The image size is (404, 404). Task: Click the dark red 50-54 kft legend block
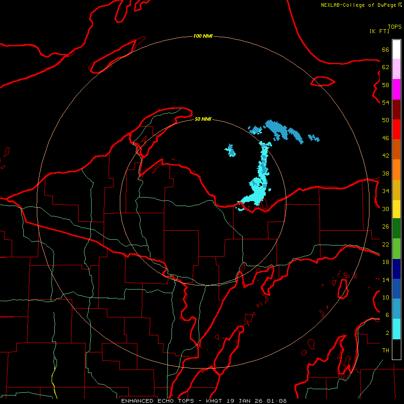(x=396, y=110)
